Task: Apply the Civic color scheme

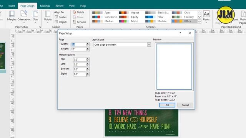Action: coord(184,13)
